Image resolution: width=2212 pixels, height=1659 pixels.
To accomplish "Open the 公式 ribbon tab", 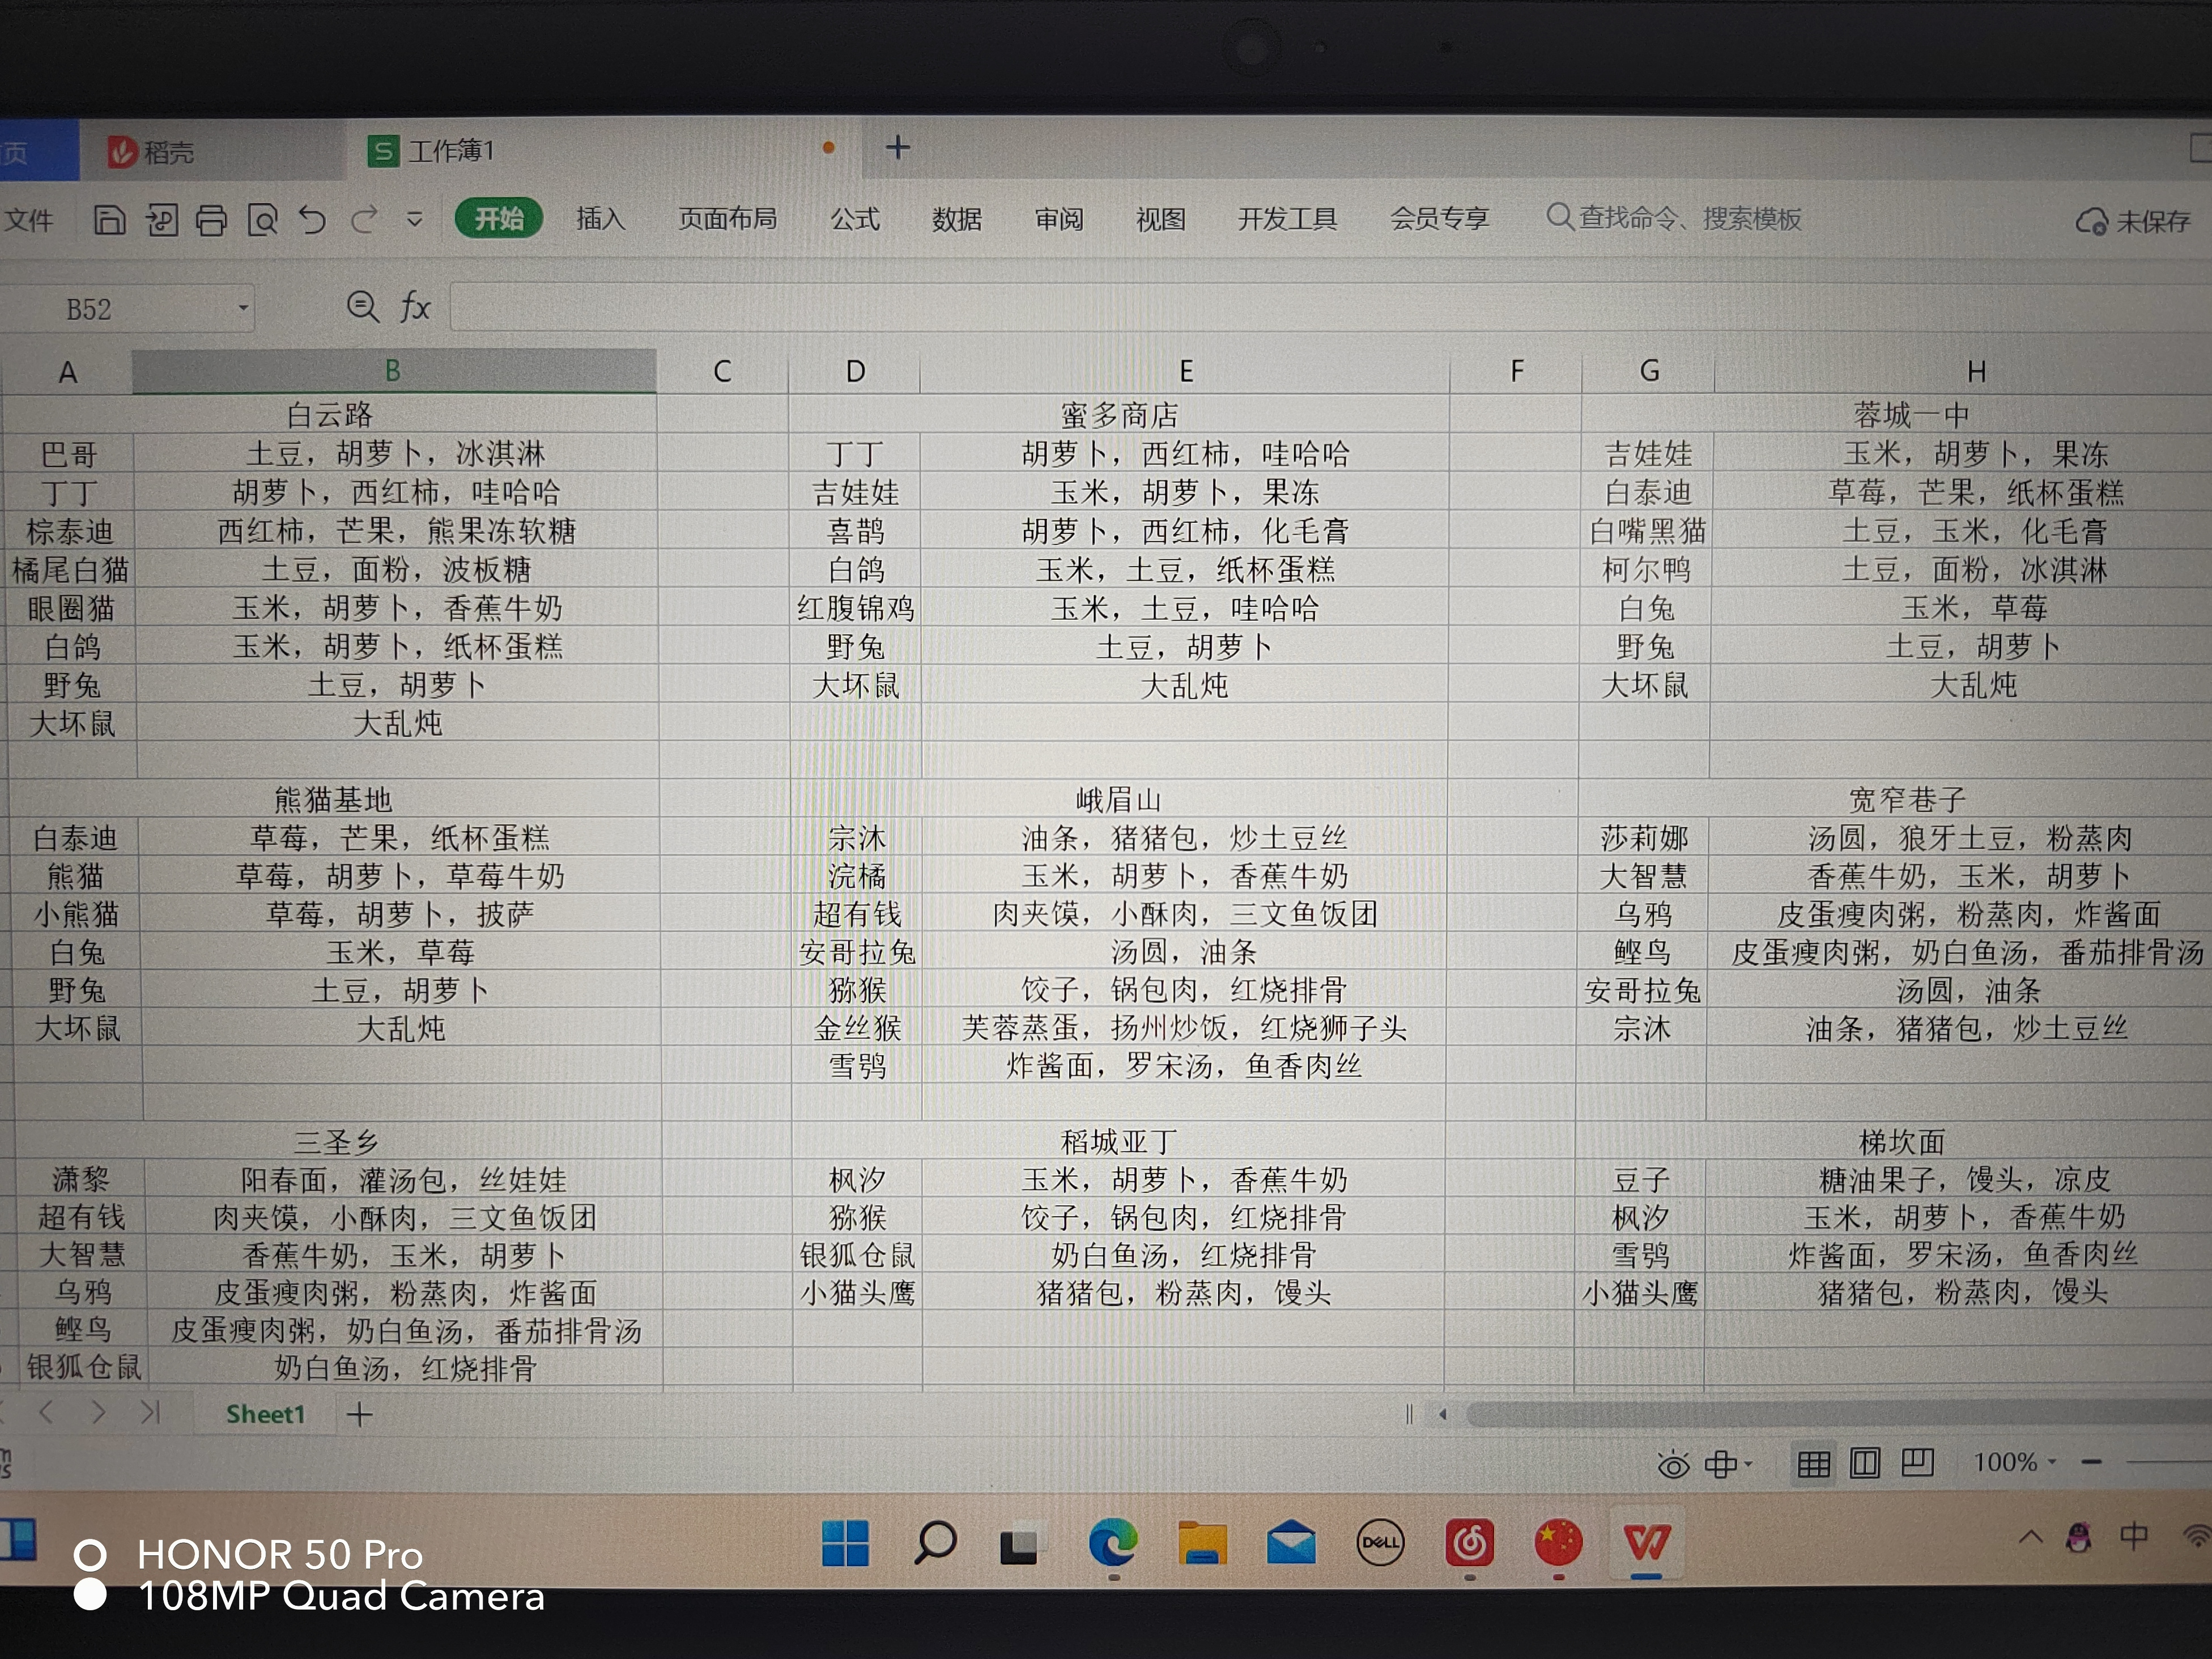I will [x=855, y=218].
